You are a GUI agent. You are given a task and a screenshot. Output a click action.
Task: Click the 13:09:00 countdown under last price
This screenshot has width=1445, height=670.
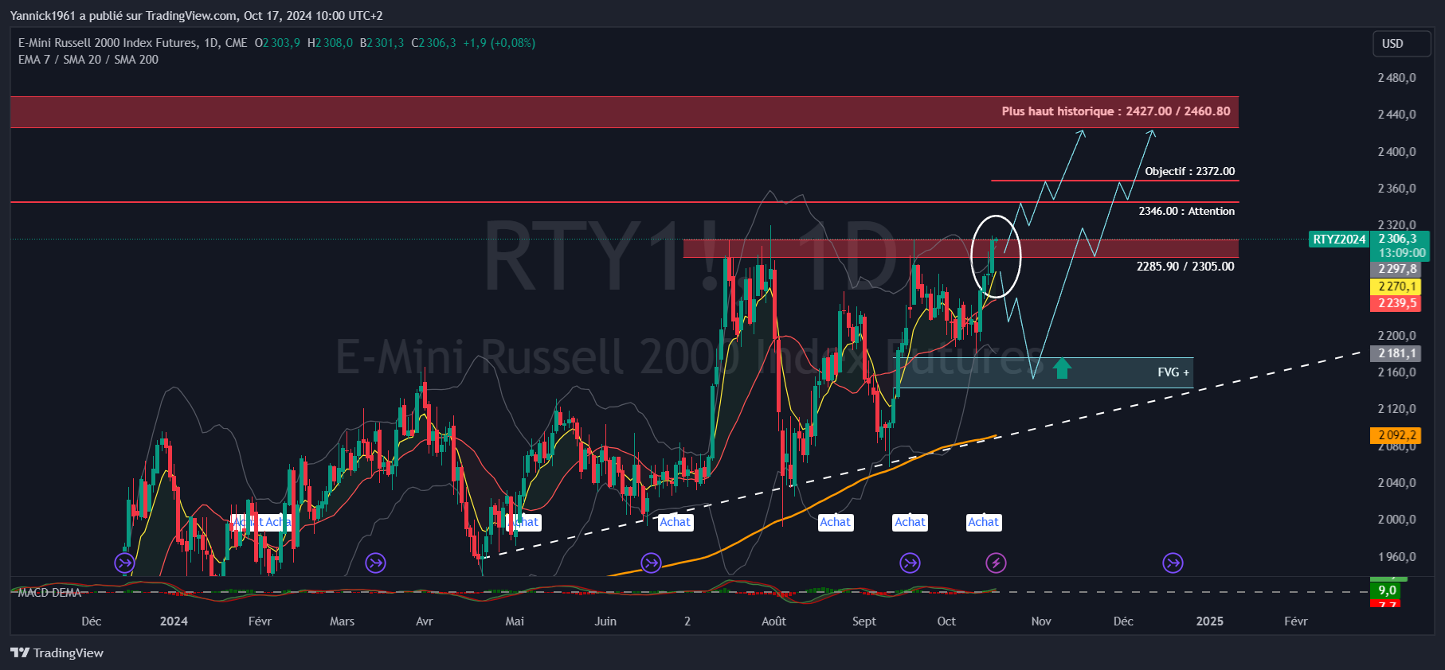[x=1402, y=253]
